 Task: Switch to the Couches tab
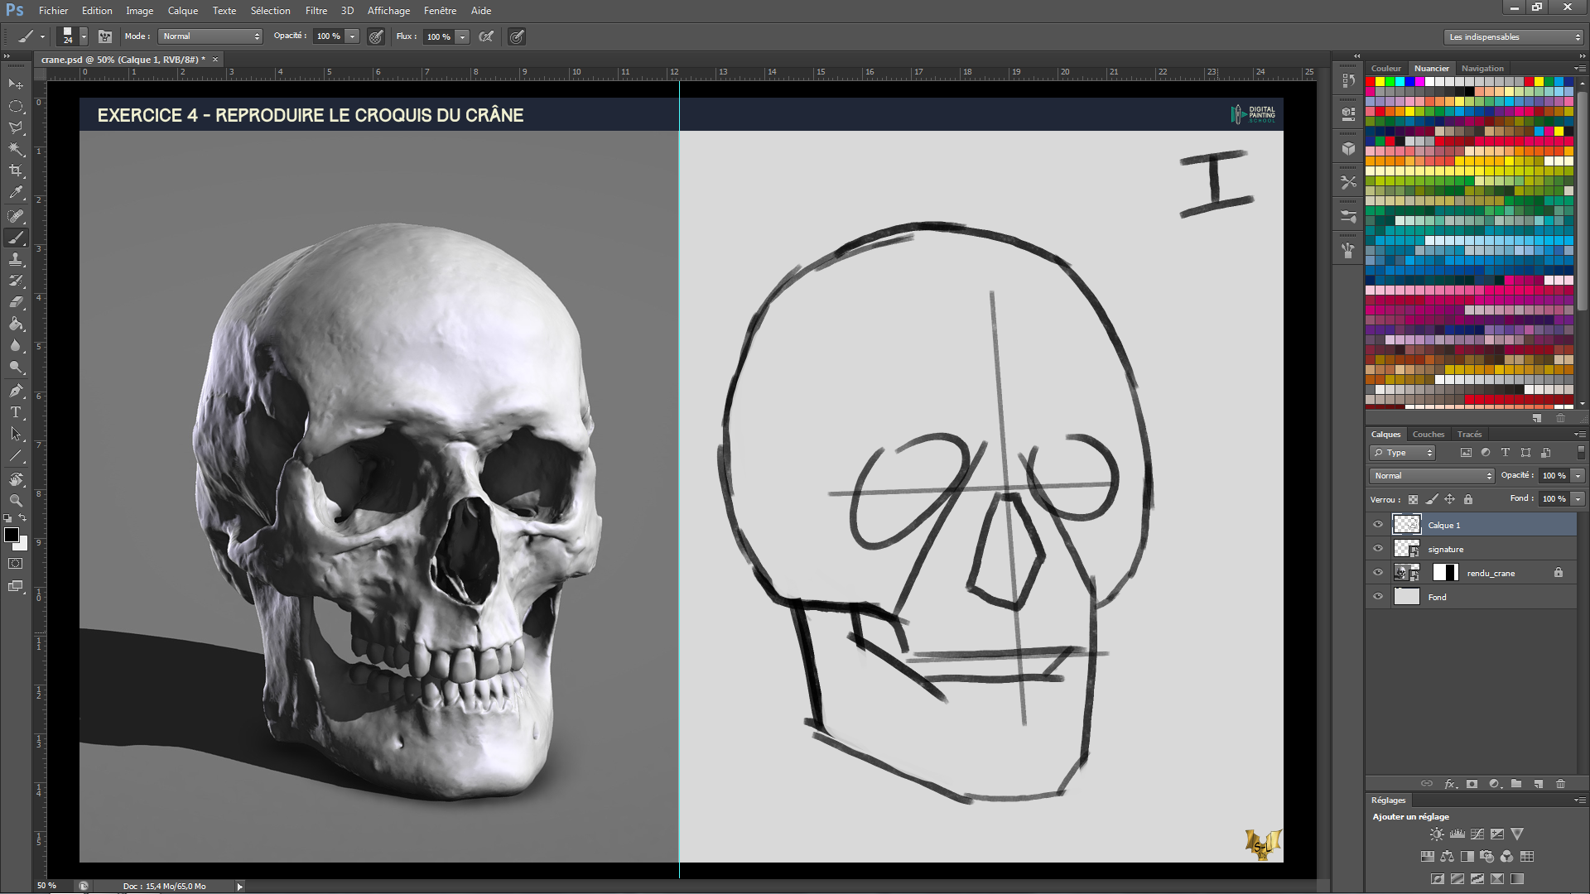[x=1428, y=435]
